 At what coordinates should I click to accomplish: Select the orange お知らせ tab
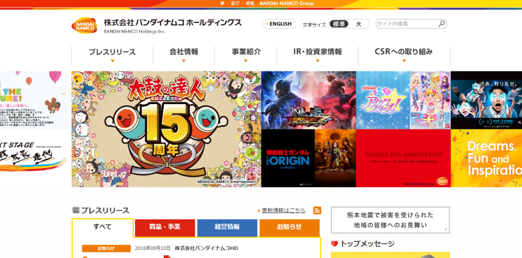(x=290, y=228)
